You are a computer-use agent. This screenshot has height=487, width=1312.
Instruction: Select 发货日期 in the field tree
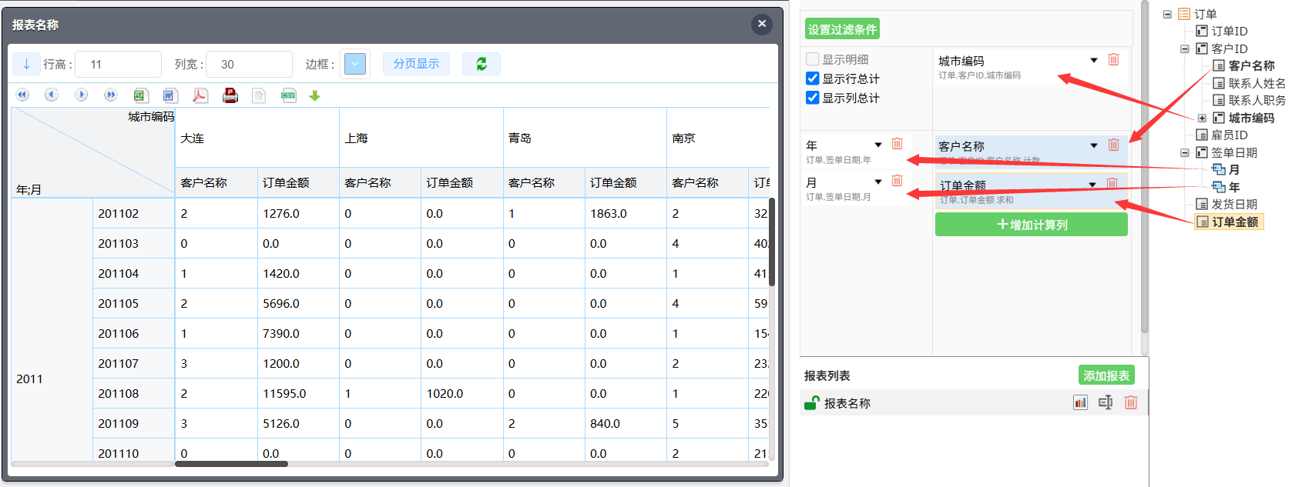(1234, 204)
